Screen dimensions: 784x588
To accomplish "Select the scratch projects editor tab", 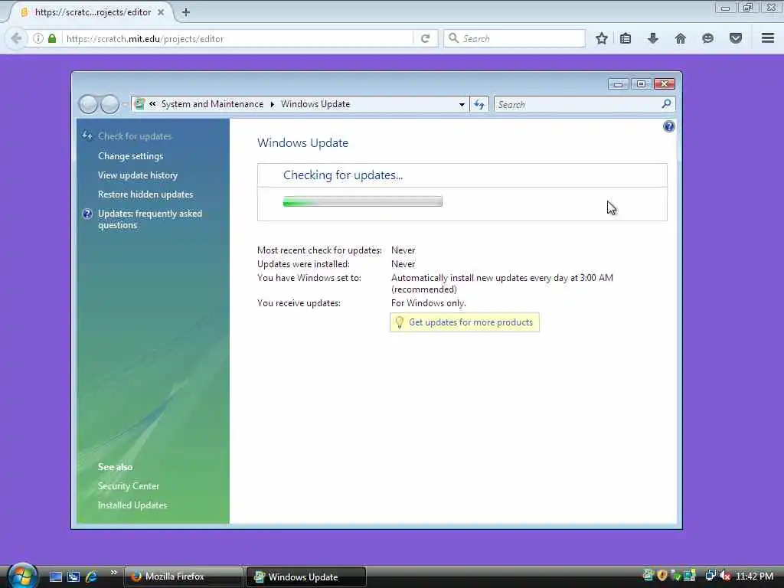I will tap(93, 12).
